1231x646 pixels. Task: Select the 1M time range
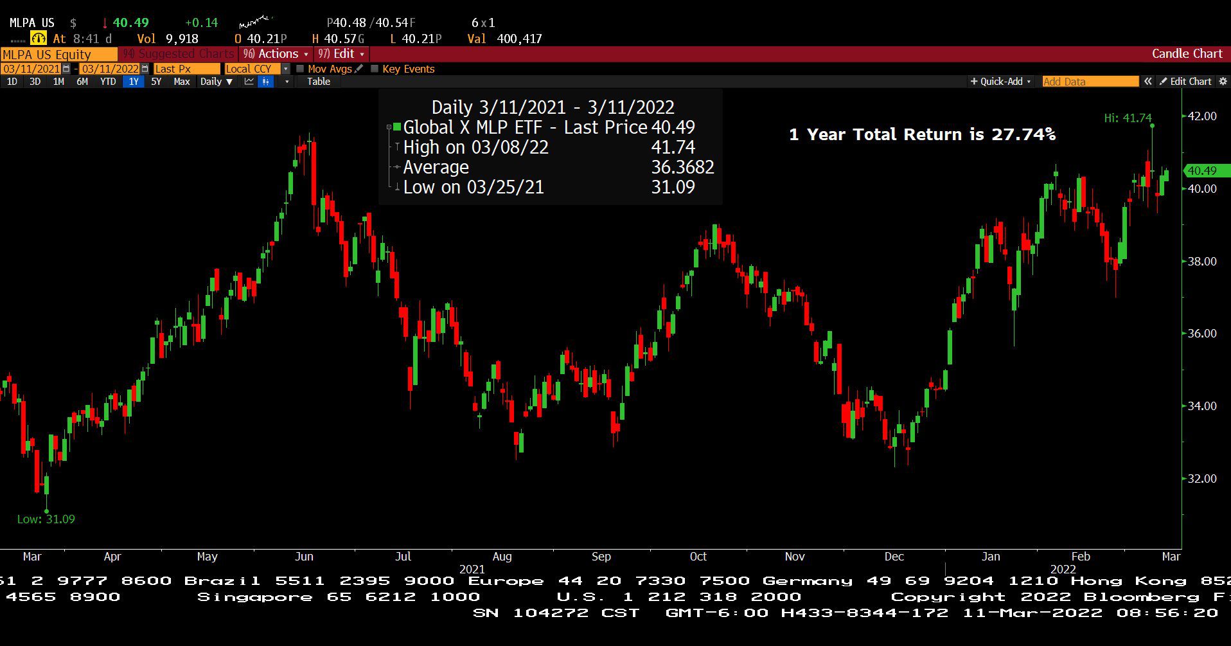pyautogui.click(x=58, y=82)
